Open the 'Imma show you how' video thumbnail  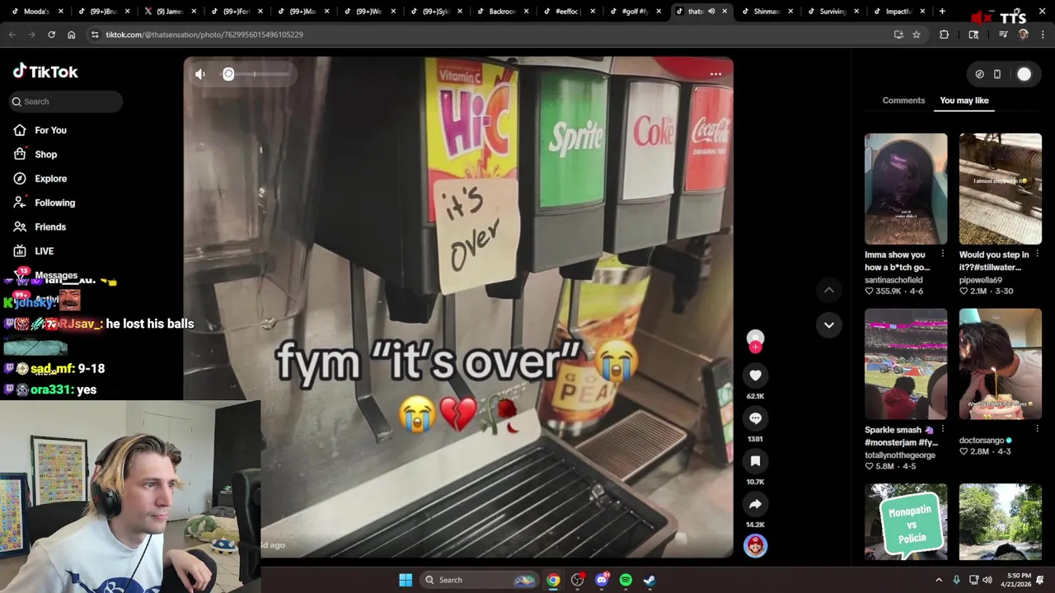[906, 189]
